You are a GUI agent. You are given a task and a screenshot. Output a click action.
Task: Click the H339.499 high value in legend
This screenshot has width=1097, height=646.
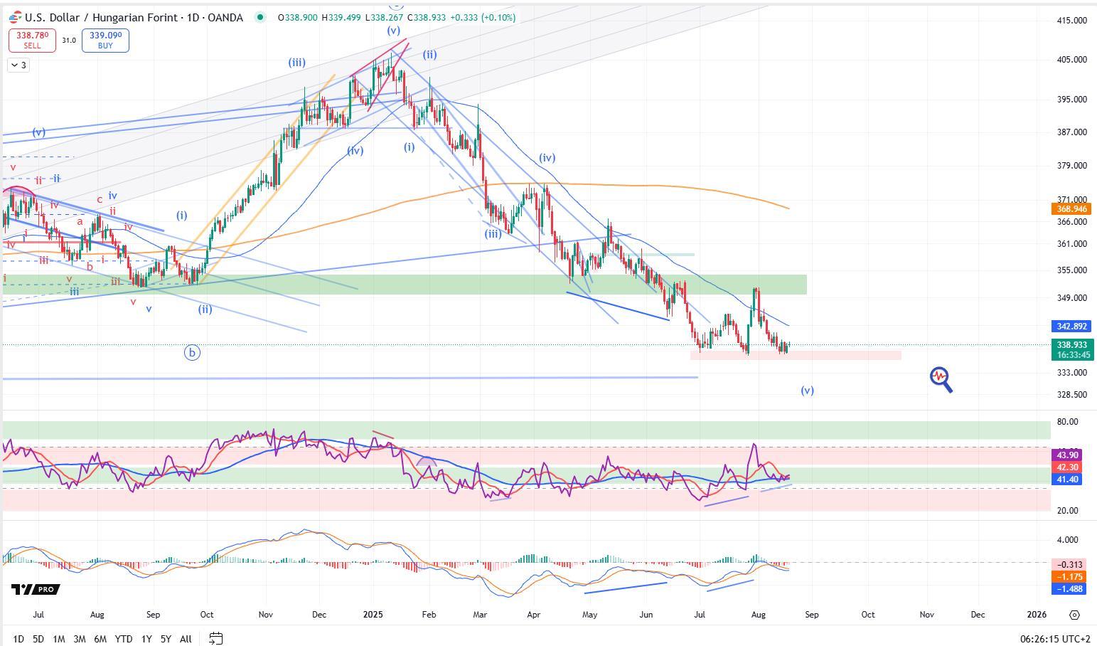[x=343, y=17]
